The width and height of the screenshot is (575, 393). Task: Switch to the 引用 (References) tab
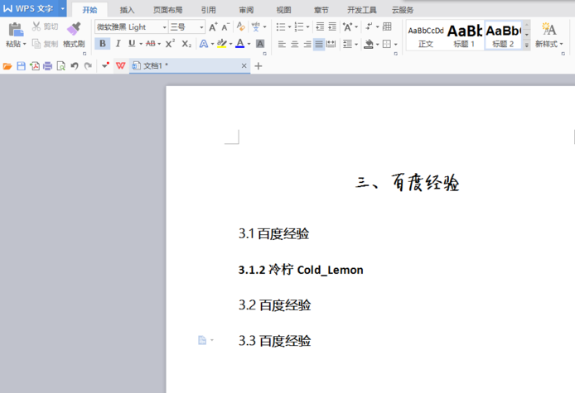click(x=208, y=10)
